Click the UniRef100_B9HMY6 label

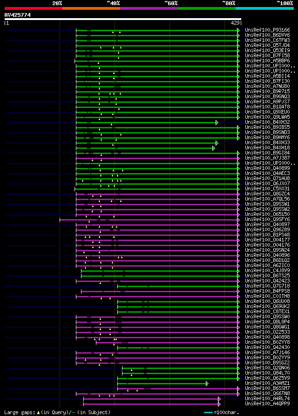click(267, 138)
